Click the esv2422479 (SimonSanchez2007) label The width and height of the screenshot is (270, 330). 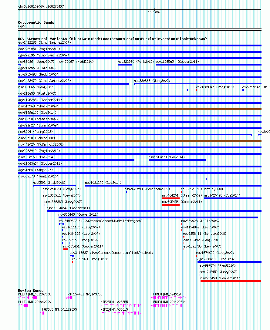pyautogui.click(x=45, y=81)
